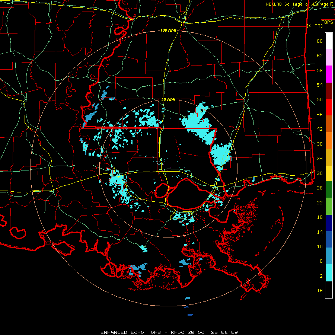
Task: Pick the navy blue legend swatch
Action: click(x=329, y=223)
